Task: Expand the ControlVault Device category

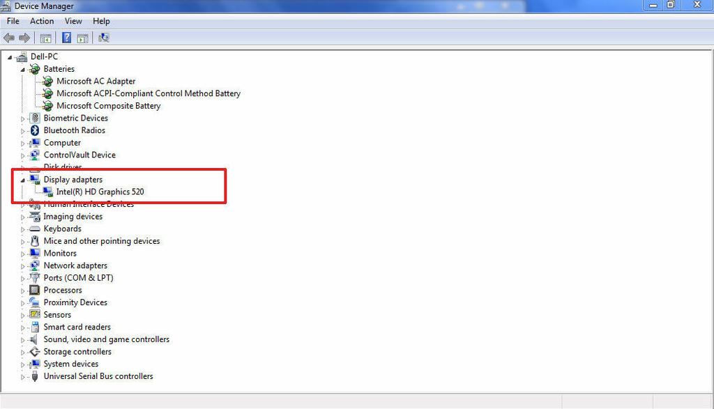Action: pos(22,155)
